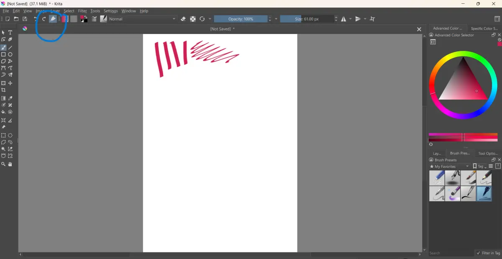Switch to the Layers docker tab

click(437, 154)
